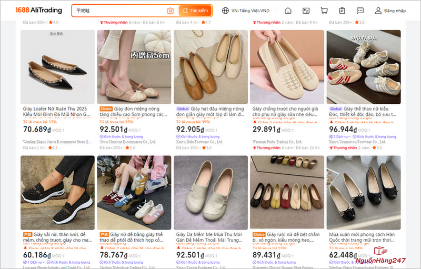Click the user profile icon
The image size is (421, 269).
378,11
